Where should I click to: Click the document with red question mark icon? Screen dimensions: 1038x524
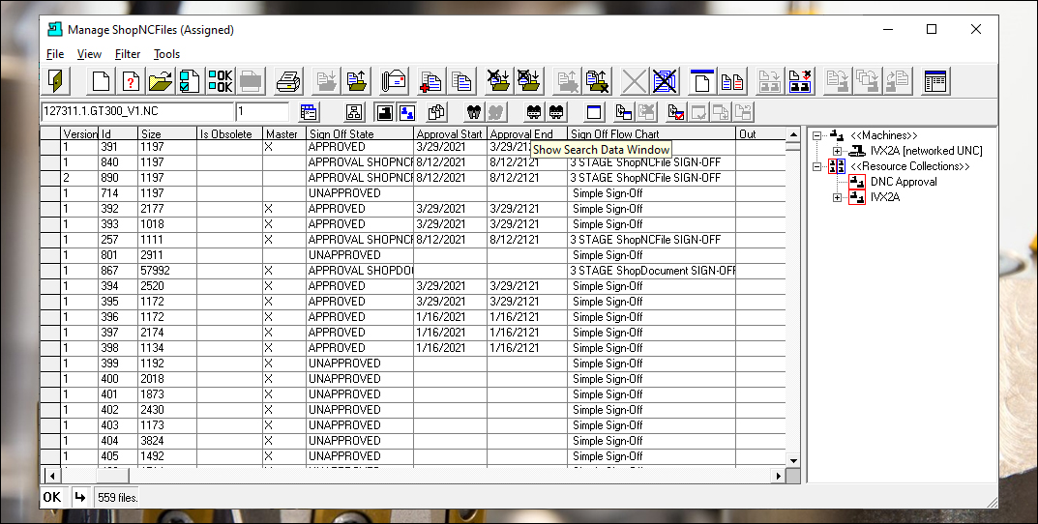coord(131,81)
